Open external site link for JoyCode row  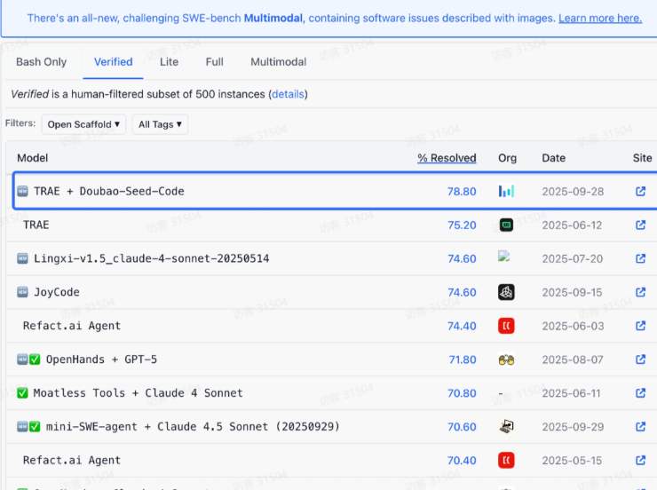[x=640, y=292]
